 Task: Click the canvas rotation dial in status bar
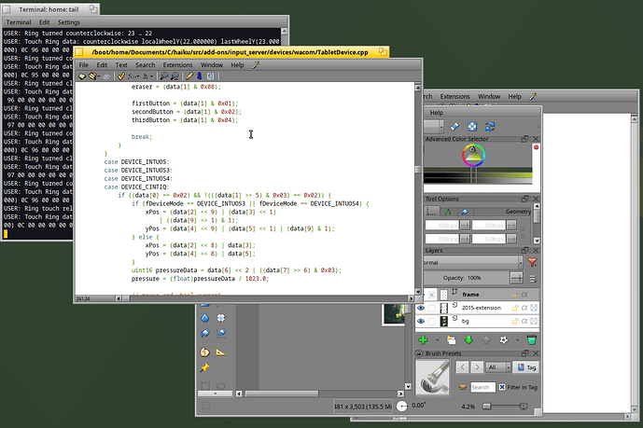(402, 406)
